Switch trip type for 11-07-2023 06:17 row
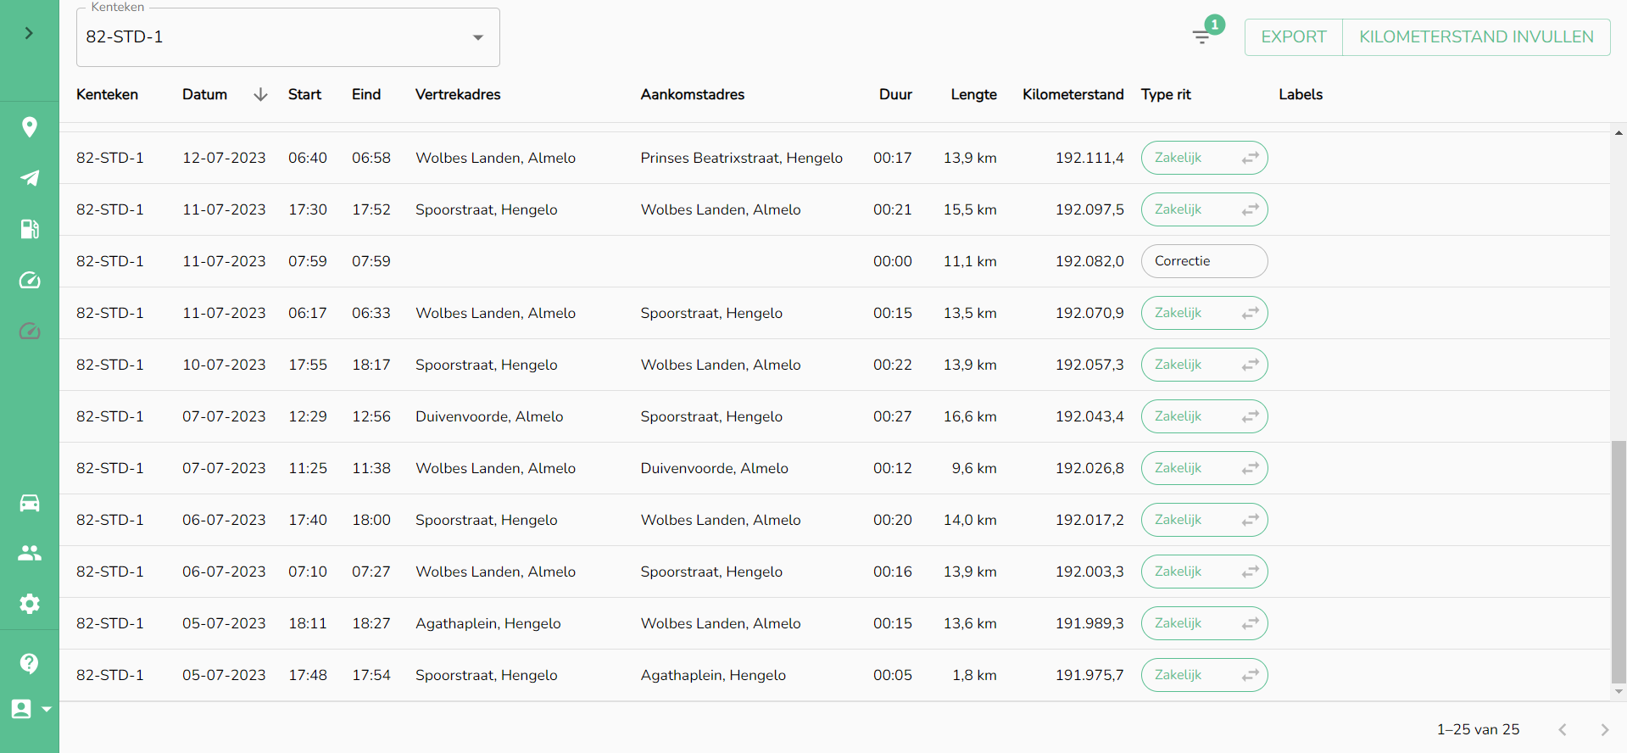 pos(1251,313)
